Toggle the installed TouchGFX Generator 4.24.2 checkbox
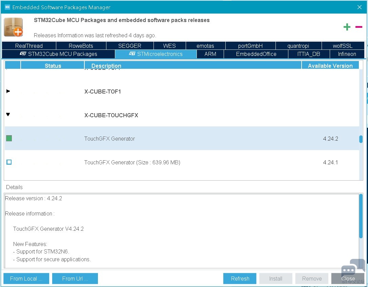Viewport: 368px width, 287px height. pyautogui.click(x=9, y=138)
